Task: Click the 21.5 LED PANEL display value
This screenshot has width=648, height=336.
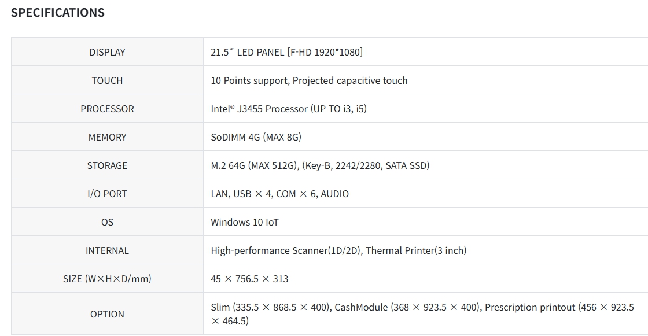Action: point(286,52)
